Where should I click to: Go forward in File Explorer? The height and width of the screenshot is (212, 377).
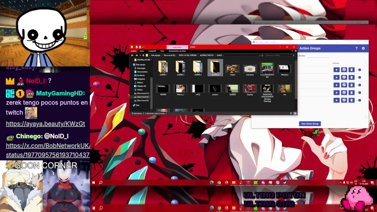(x=137, y=55)
